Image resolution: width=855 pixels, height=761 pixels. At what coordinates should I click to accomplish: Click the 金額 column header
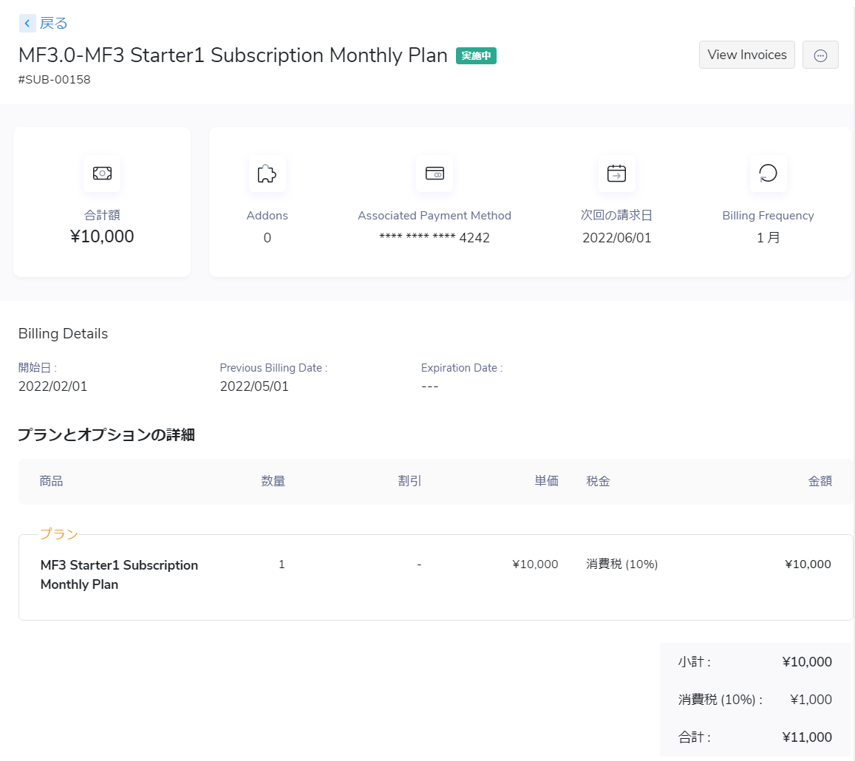click(x=820, y=481)
